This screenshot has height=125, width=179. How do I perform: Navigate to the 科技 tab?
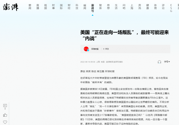coord(77,7)
